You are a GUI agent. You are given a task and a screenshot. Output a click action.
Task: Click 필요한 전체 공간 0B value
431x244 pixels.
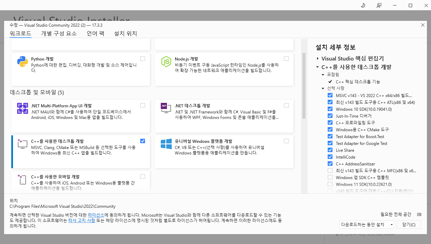coord(419,214)
